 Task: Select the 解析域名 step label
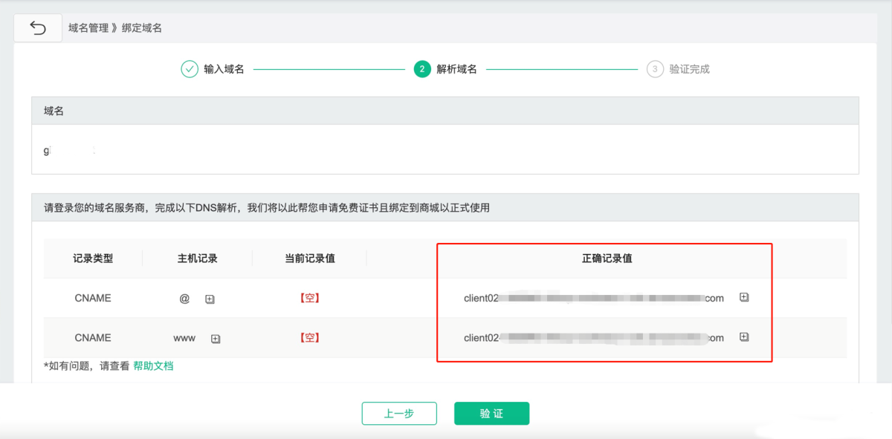coord(457,69)
